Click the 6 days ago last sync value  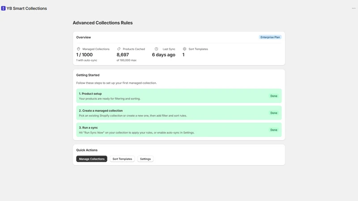[x=163, y=54]
